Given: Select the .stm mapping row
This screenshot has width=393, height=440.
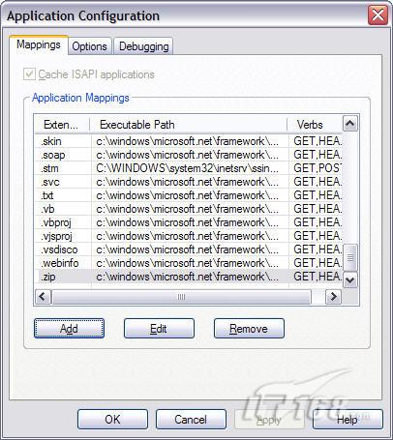Looking at the screenshot, I should 189,168.
